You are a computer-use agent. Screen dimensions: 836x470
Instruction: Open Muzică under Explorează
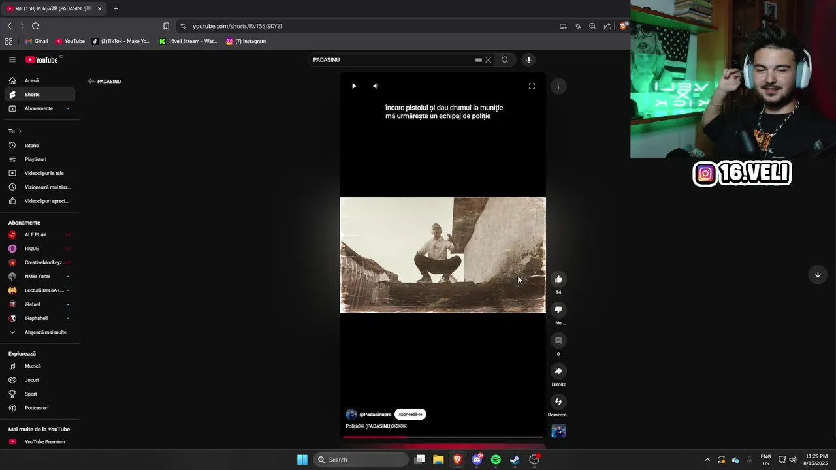point(40,366)
